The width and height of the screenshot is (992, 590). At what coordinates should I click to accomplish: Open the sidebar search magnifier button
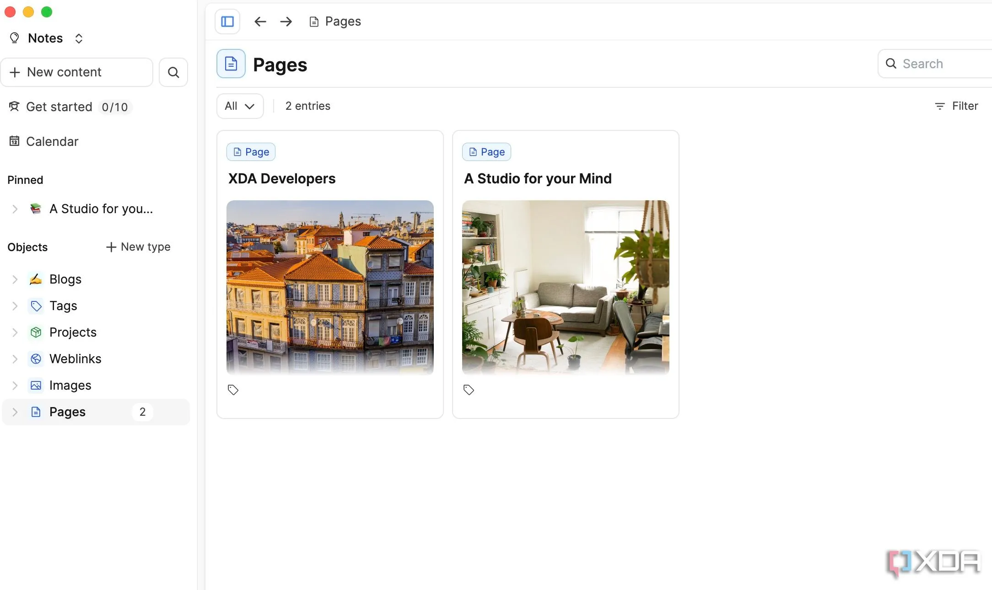point(173,72)
